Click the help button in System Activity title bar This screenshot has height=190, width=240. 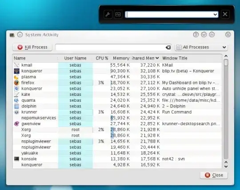(x=196, y=35)
